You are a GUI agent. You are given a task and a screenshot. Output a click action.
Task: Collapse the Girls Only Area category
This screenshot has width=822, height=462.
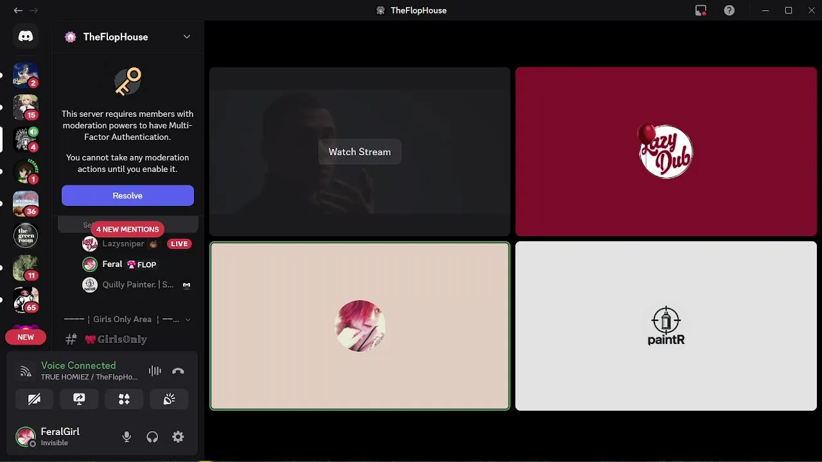(x=128, y=319)
